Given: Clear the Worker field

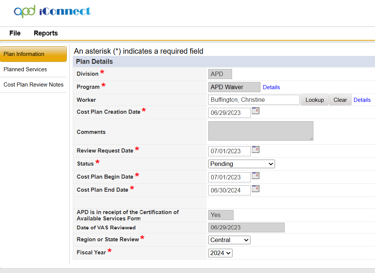Looking at the screenshot, I should coord(340,100).
